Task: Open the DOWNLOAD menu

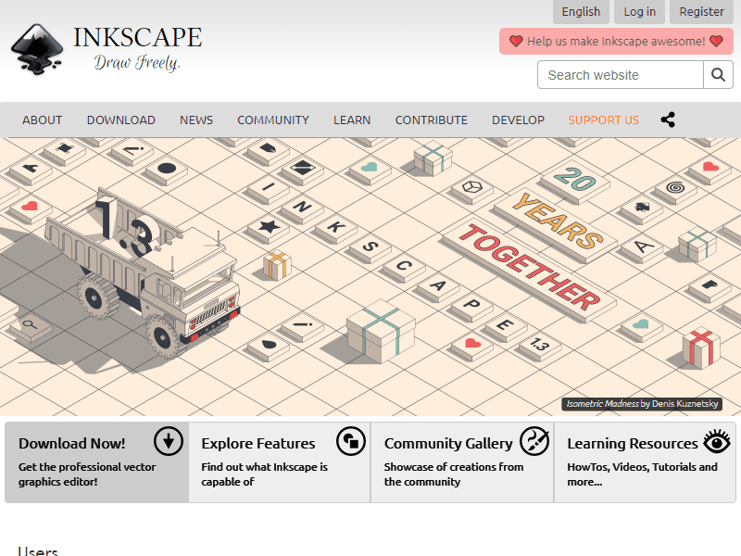Action: click(121, 120)
